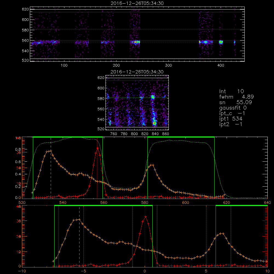Click the timestamp title above the small spectrogram

pos(137,72)
